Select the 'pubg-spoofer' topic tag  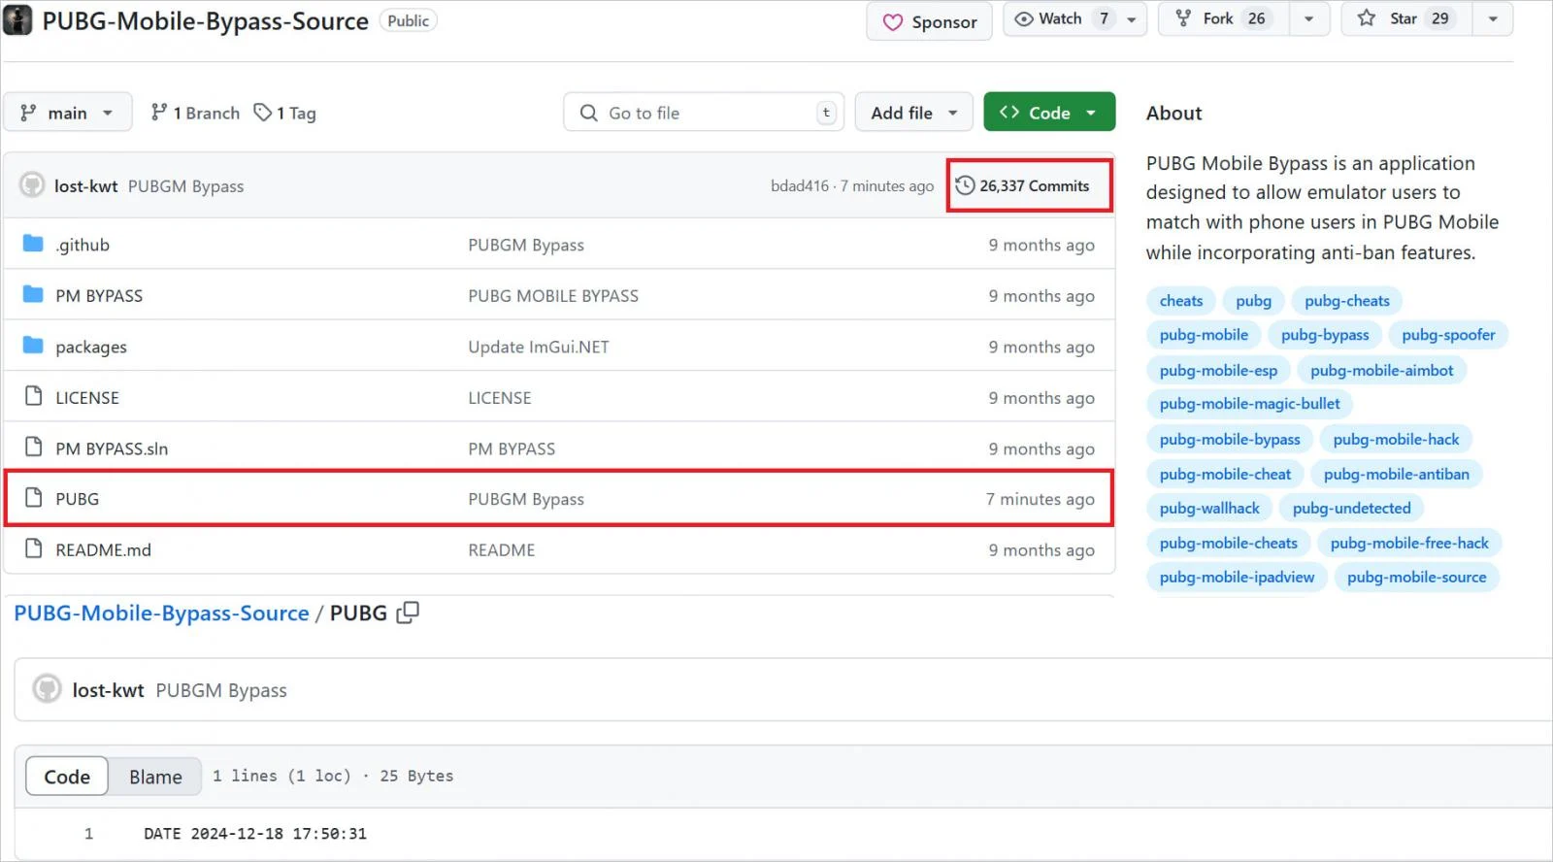pyautogui.click(x=1448, y=335)
